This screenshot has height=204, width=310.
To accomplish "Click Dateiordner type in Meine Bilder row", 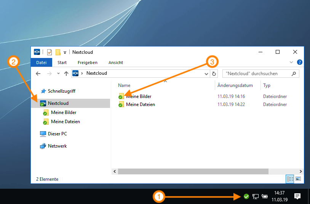I will coord(275,96).
